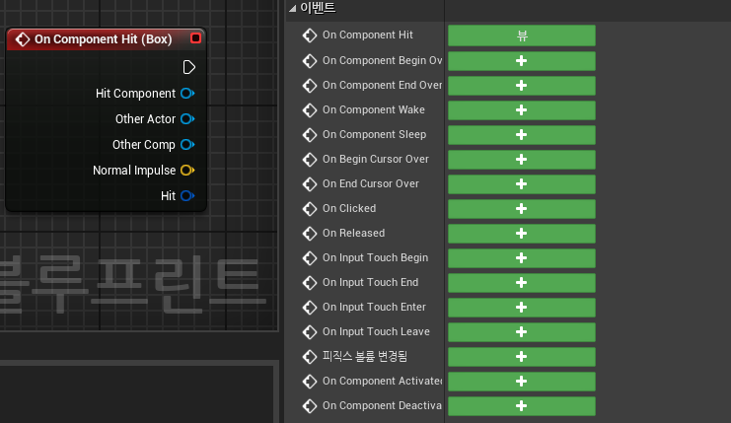Add On Component Deactivated event

(x=522, y=406)
